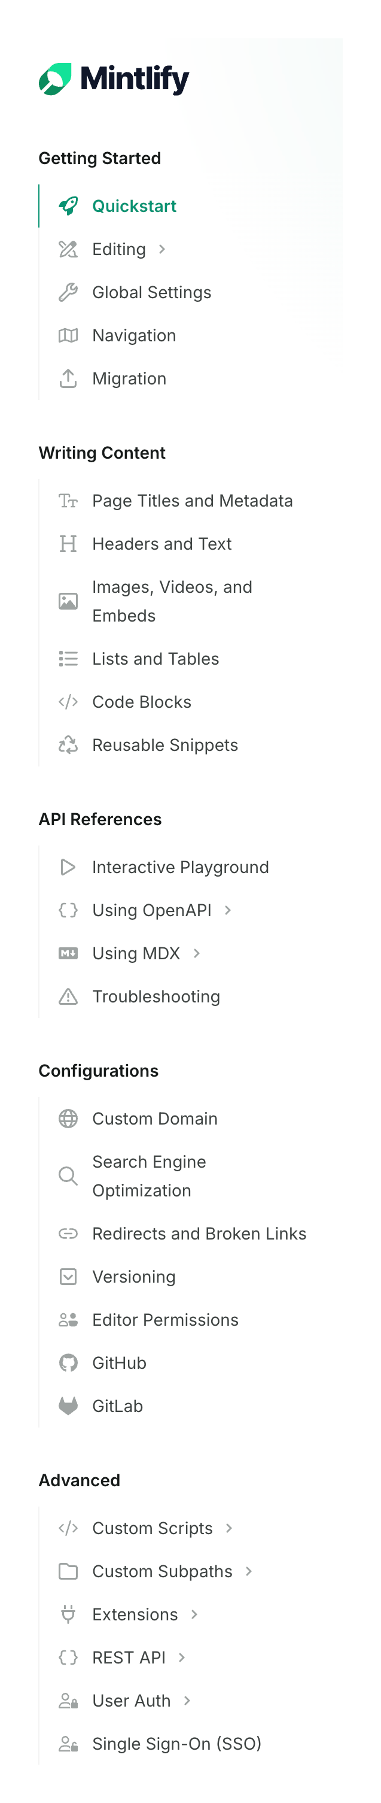Expand the Editing section
Image resolution: width=381 pixels, height=1803 pixels.
click(162, 249)
